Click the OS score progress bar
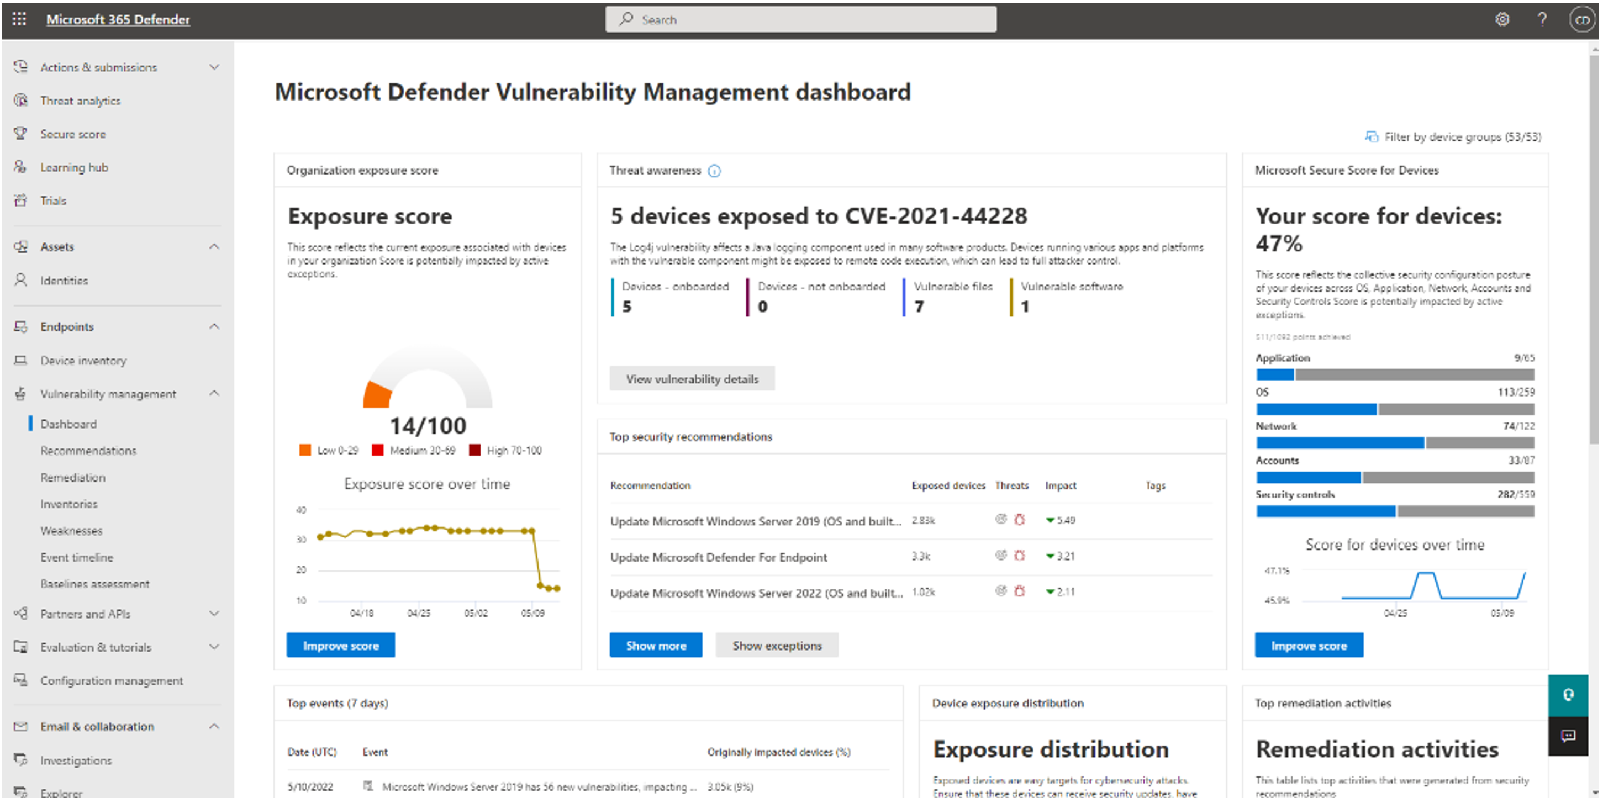 tap(1395, 409)
